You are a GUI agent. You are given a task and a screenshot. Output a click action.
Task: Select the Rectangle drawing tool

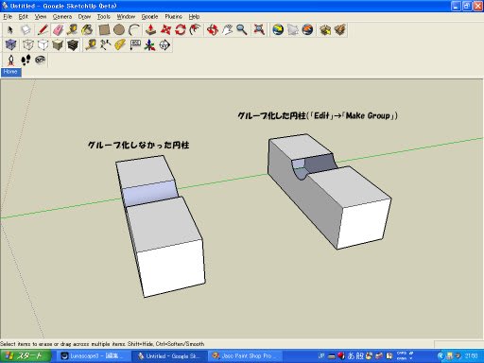pyautogui.click(x=104, y=30)
